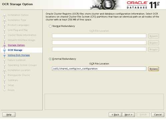Screen dimensions: 166x120
Task: Click the OCR Storage Option page title
Action: 17,4
